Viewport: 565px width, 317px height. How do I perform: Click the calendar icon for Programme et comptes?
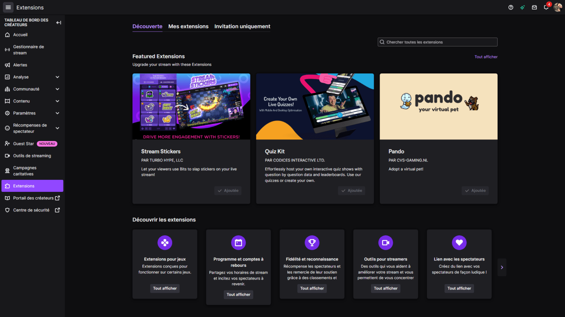[x=238, y=243]
